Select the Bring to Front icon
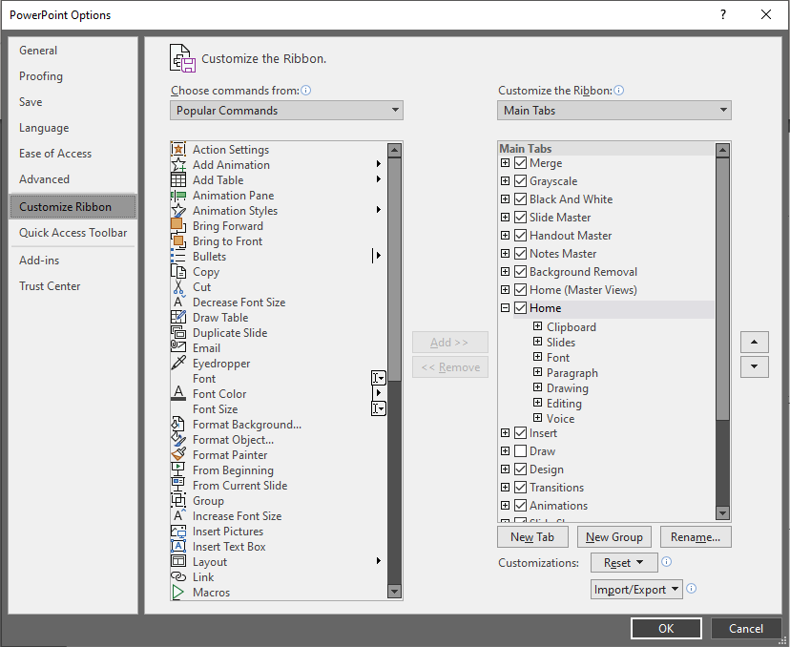Viewport: 790px width, 647px height. click(x=178, y=240)
